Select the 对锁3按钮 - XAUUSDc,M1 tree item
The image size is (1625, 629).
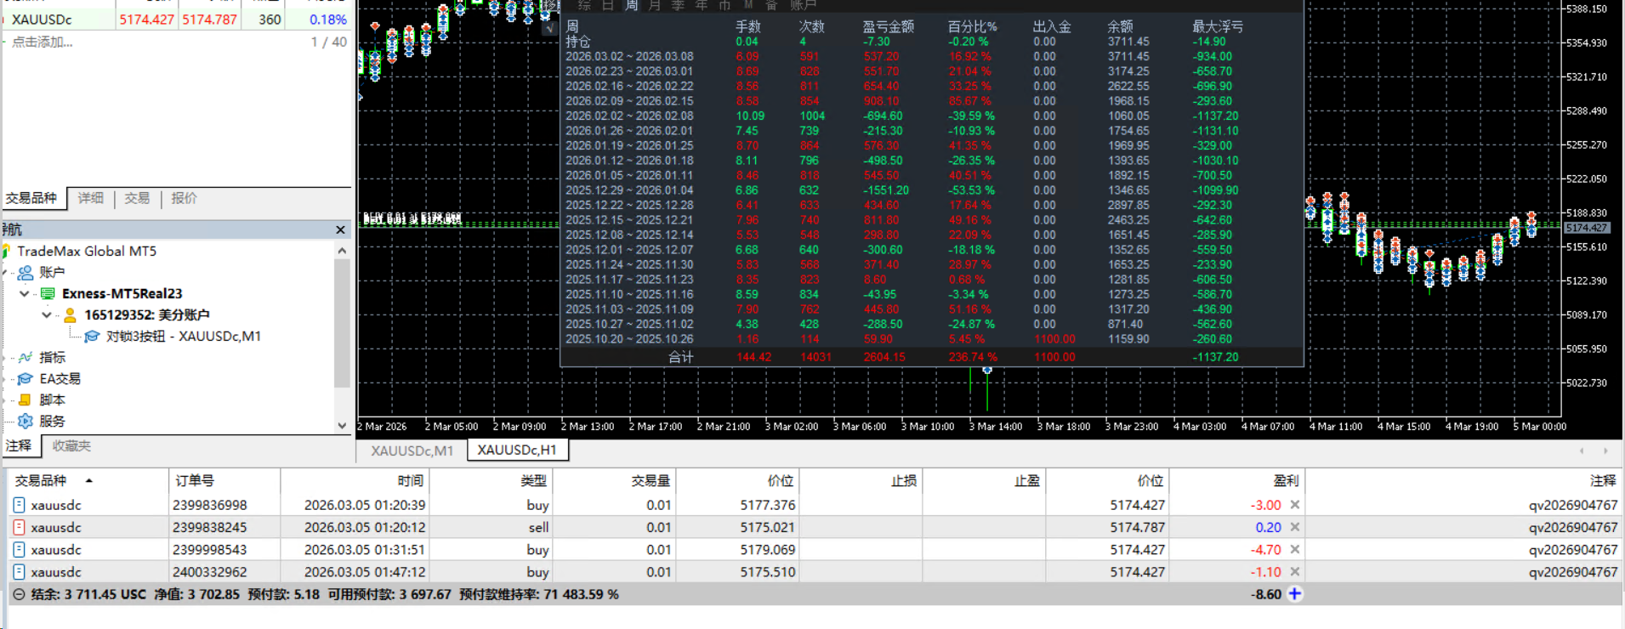click(x=183, y=337)
